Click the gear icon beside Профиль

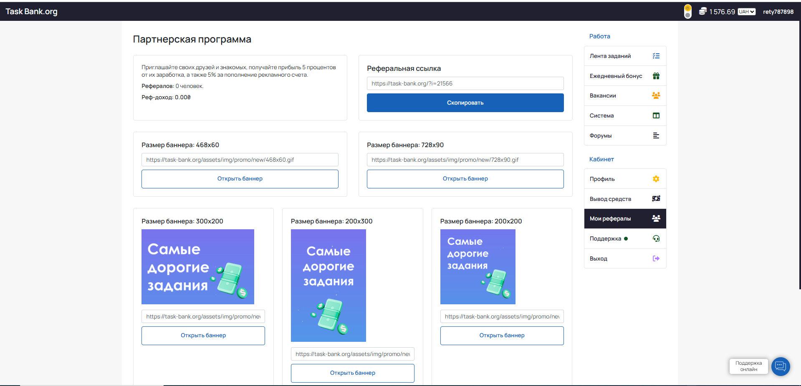pyautogui.click(x=656, y=179)
